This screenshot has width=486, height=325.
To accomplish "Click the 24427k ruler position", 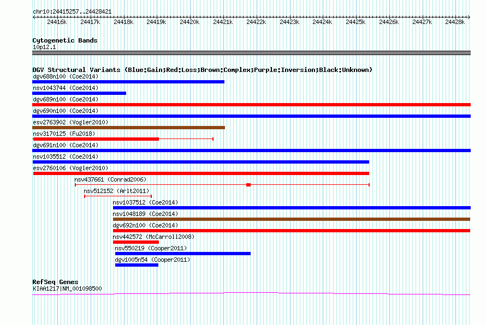I will (422, 22).
